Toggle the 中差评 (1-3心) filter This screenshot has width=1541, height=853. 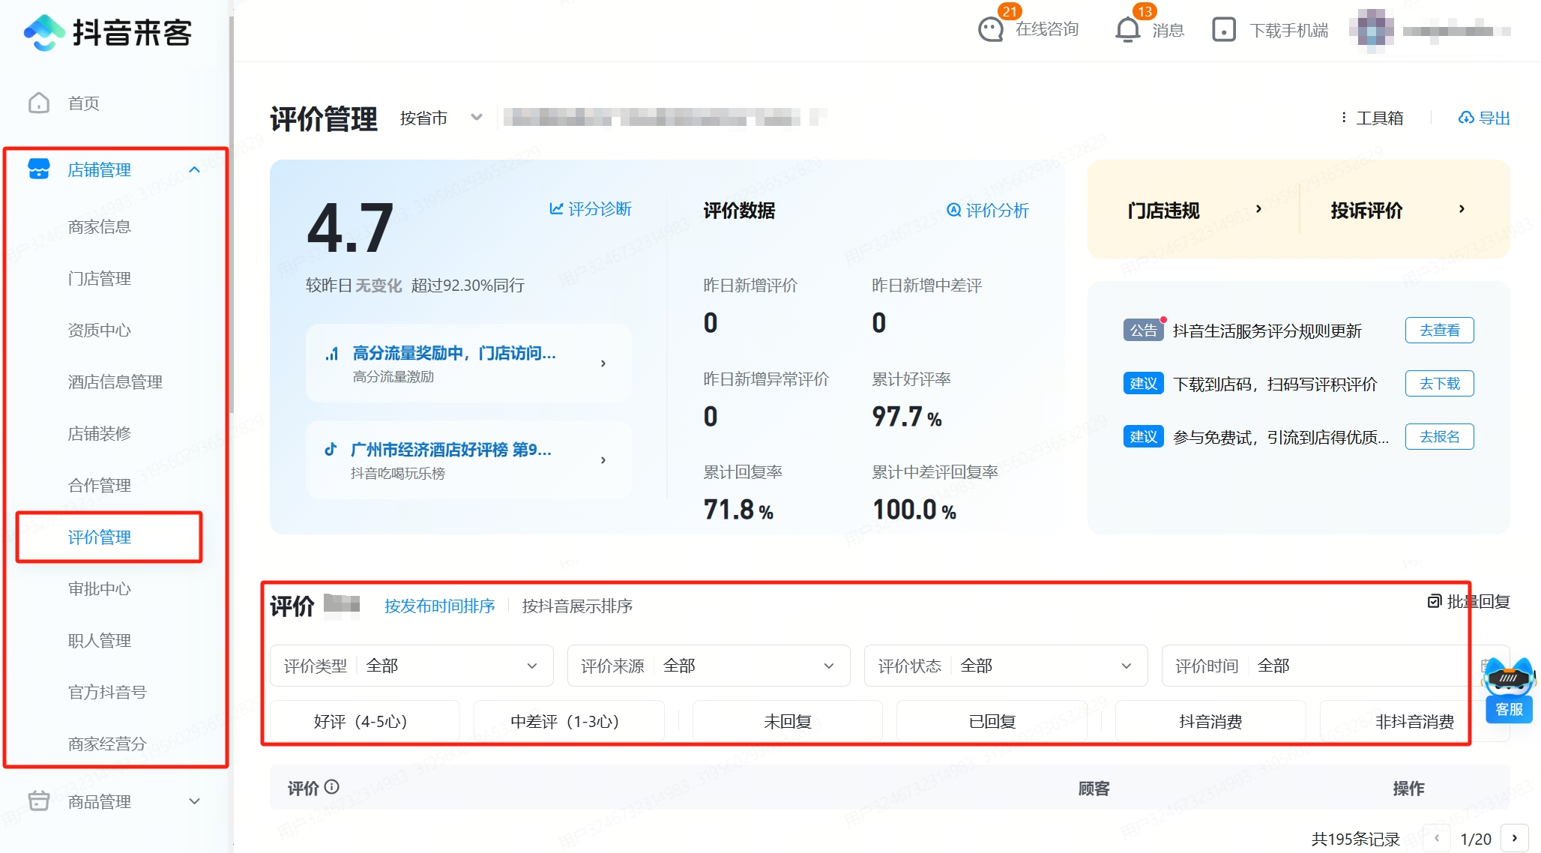point(568,721)
